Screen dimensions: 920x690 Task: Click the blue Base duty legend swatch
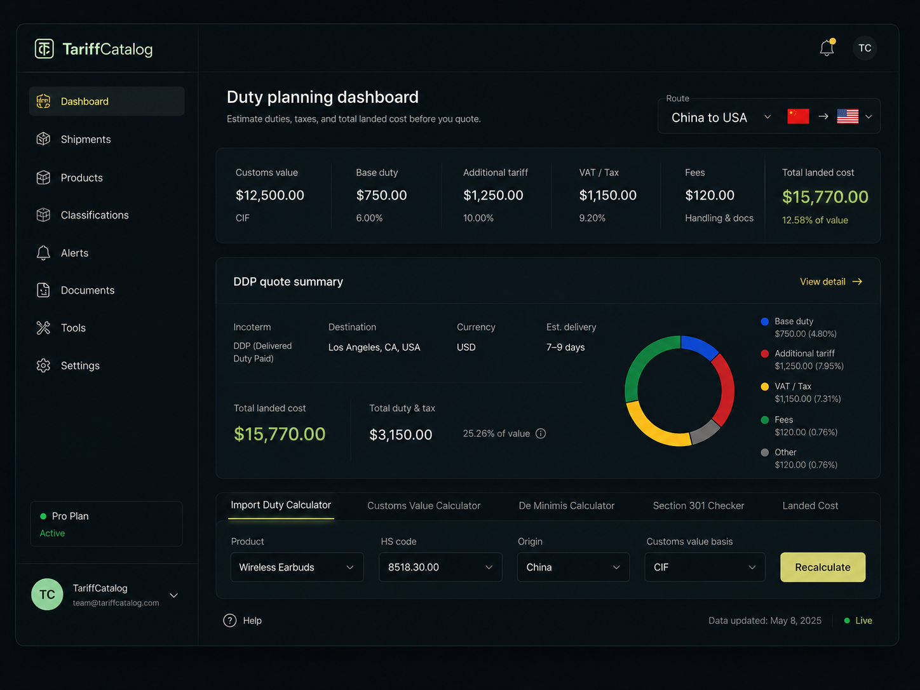pyautogui.click(x=765, y=321)
